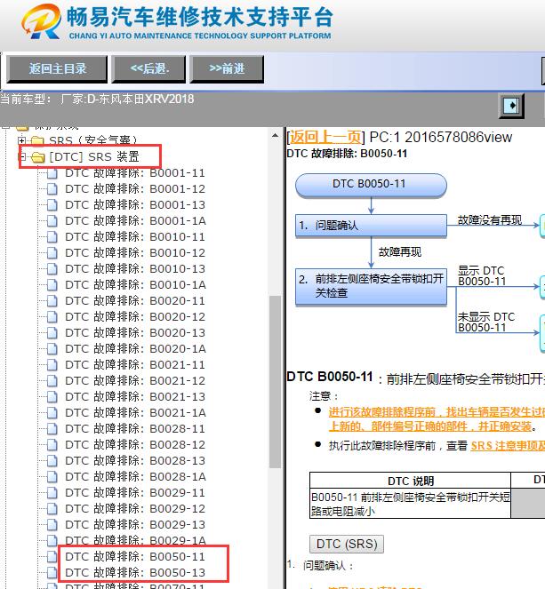
Task: Click the 厂家:D-东风本田XRV2018 vehicle text
Action: 127,99
